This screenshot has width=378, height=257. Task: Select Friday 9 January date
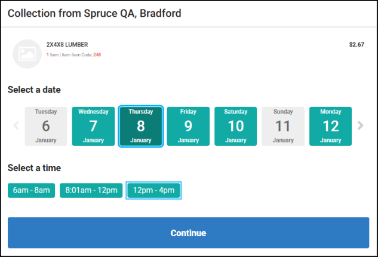point(188,126)
